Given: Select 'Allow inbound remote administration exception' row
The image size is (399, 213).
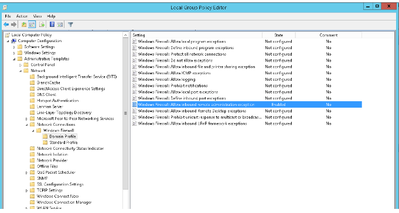Looking at the screenshot, I should [x=247, y=105].
